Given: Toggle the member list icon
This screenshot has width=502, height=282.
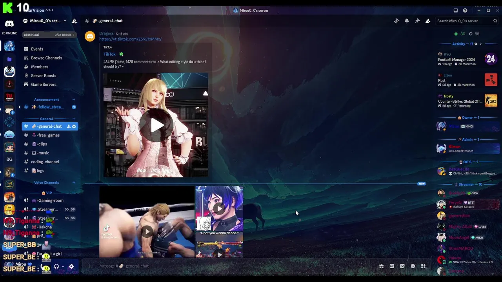Looking at the screenshot, I should (x=428, y=21).
